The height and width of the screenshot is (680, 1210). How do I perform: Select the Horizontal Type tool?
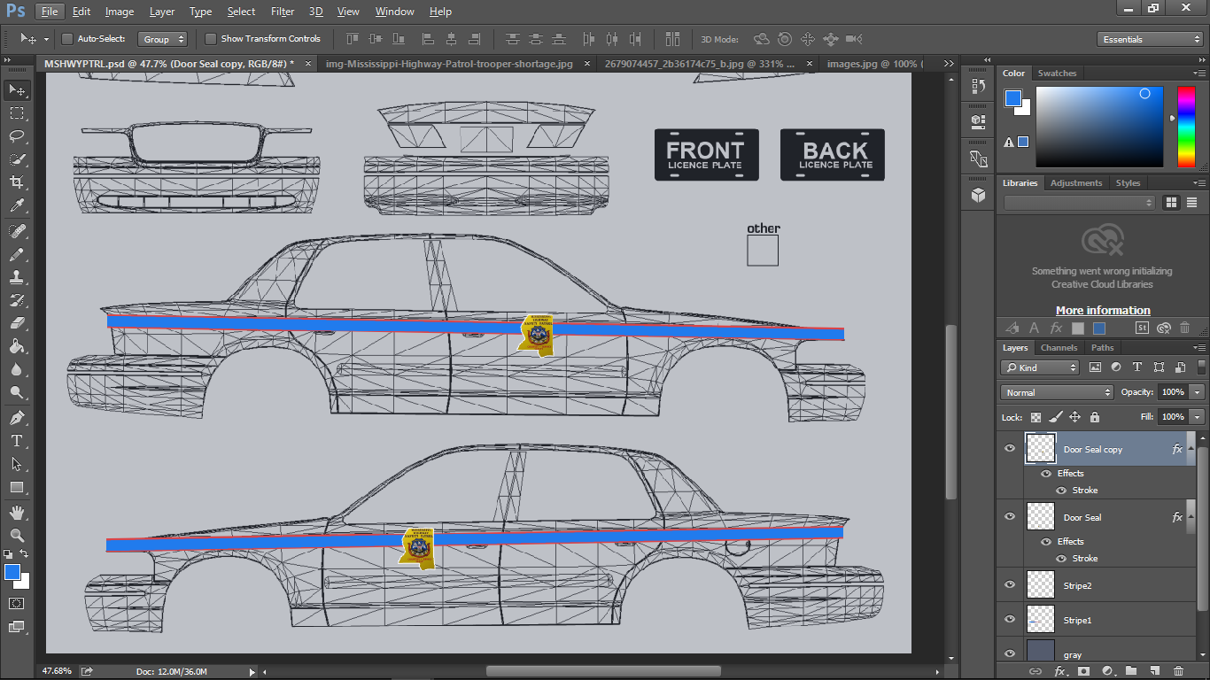(x=16, y=440)
